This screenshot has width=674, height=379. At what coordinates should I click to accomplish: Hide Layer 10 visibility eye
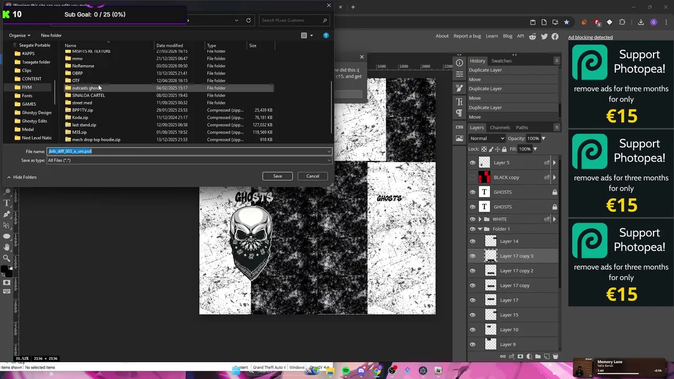coord(472,330)
